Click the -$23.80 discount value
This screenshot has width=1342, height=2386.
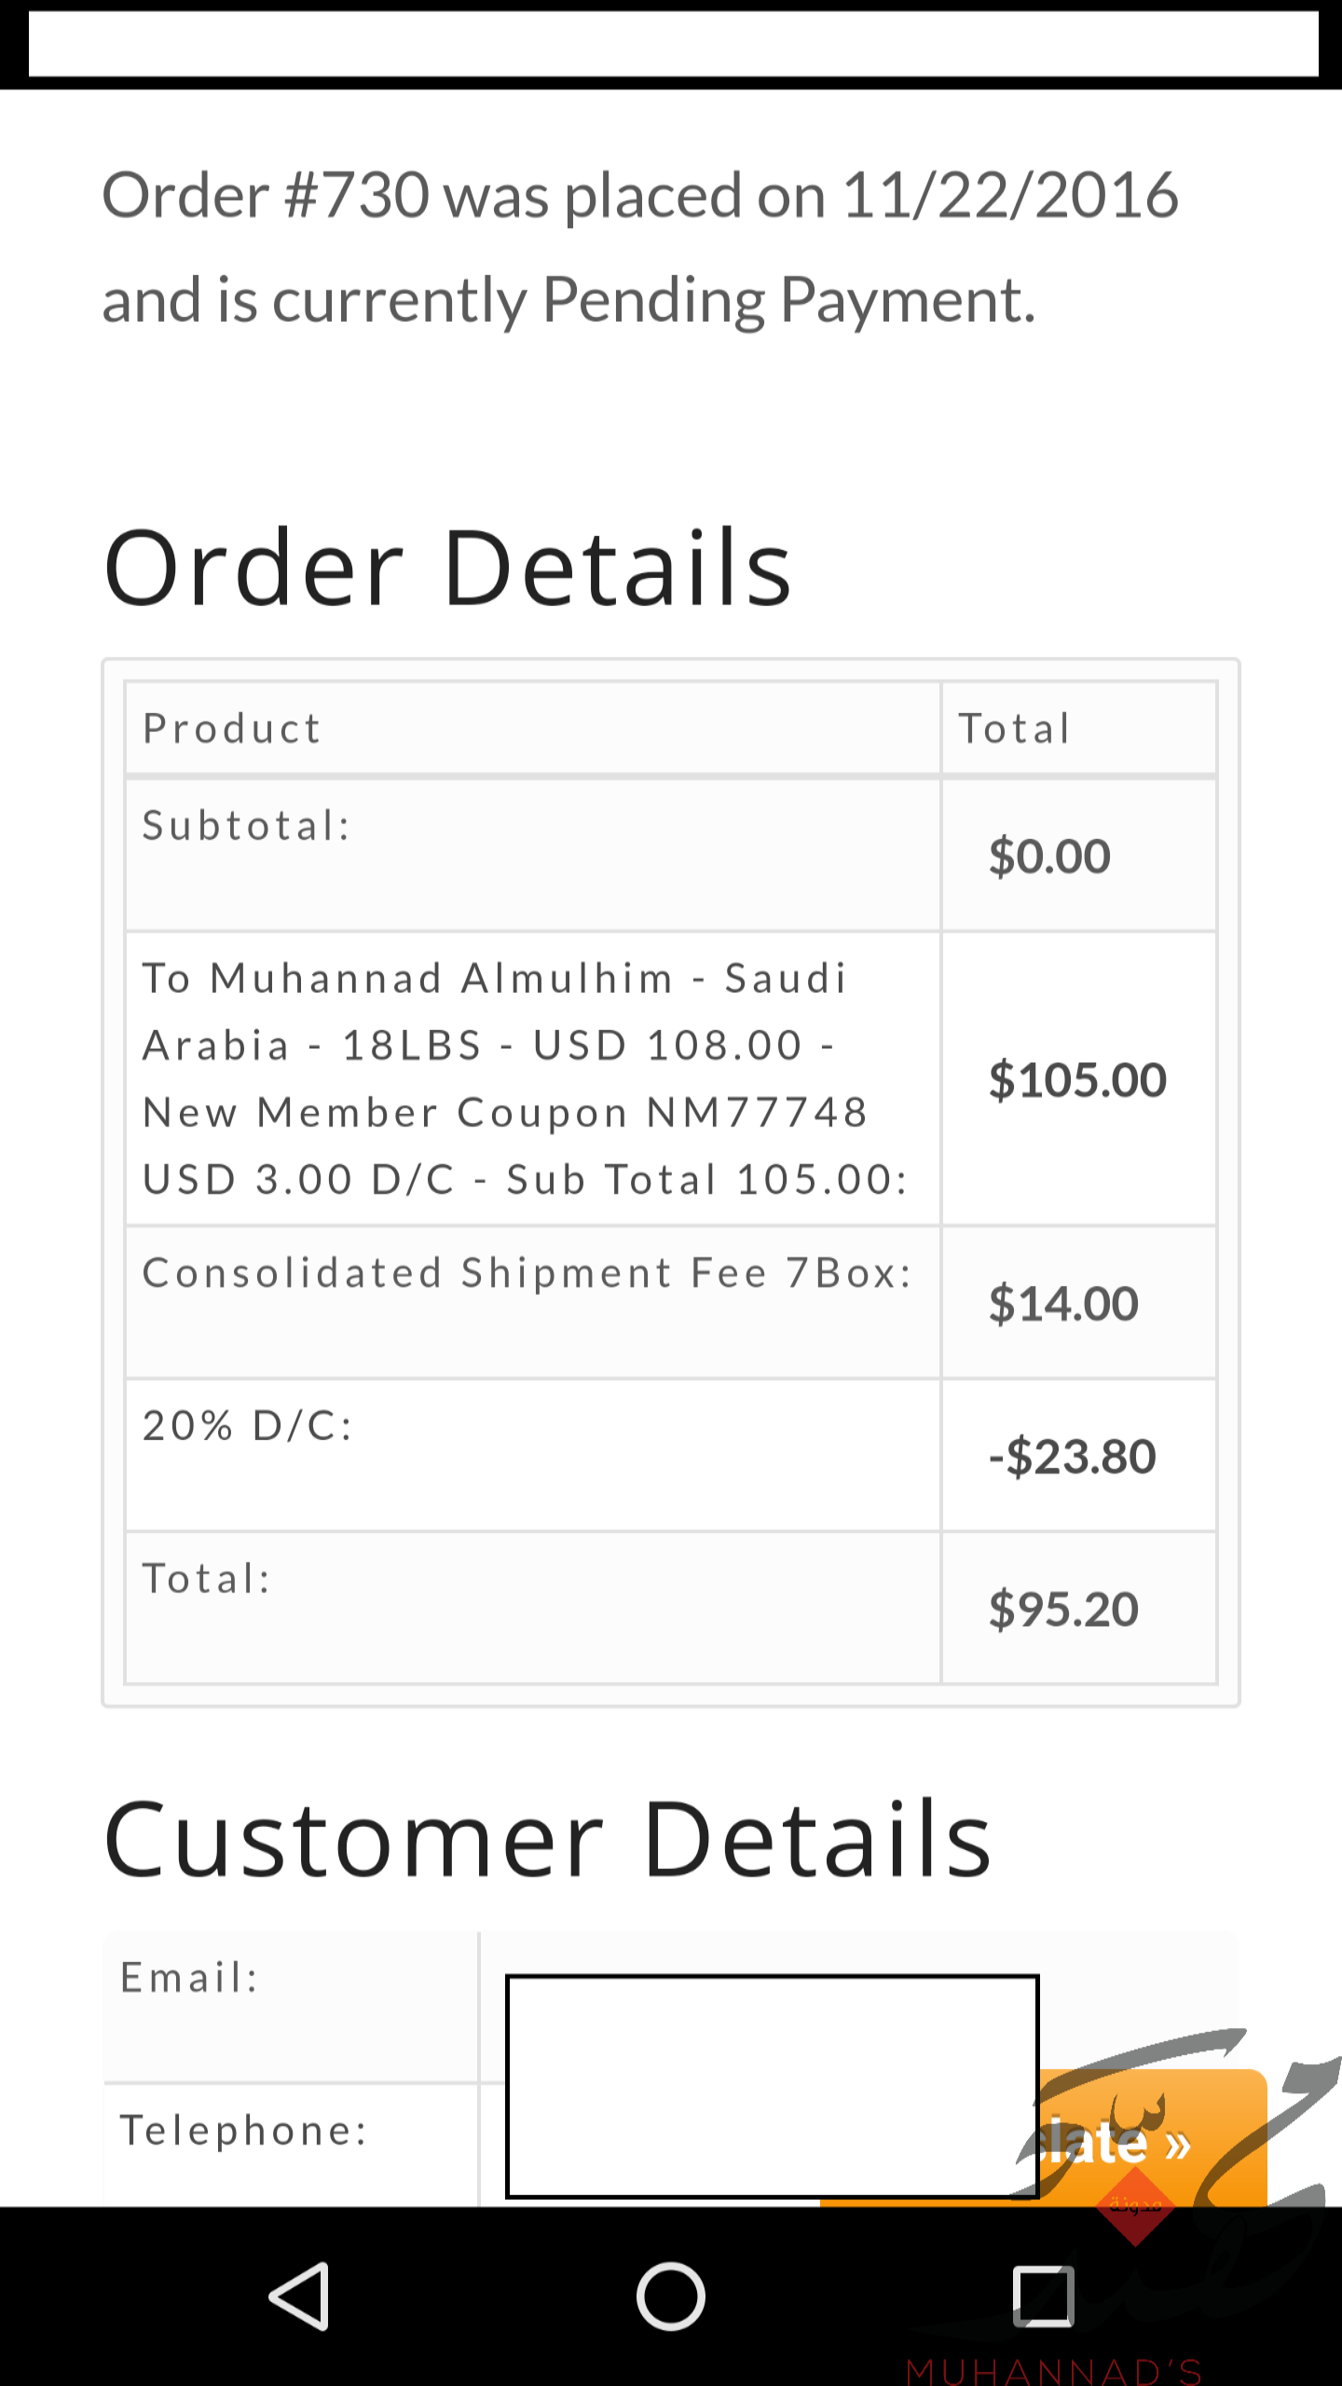coord(1072,1457)
